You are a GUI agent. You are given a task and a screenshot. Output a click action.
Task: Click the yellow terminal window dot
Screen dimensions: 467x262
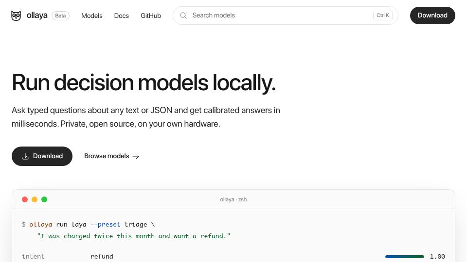point(35,199)
